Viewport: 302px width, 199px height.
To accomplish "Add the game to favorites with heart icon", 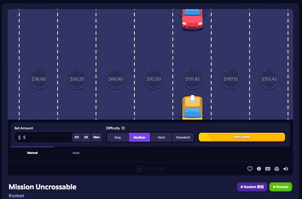I will (250, 169).
